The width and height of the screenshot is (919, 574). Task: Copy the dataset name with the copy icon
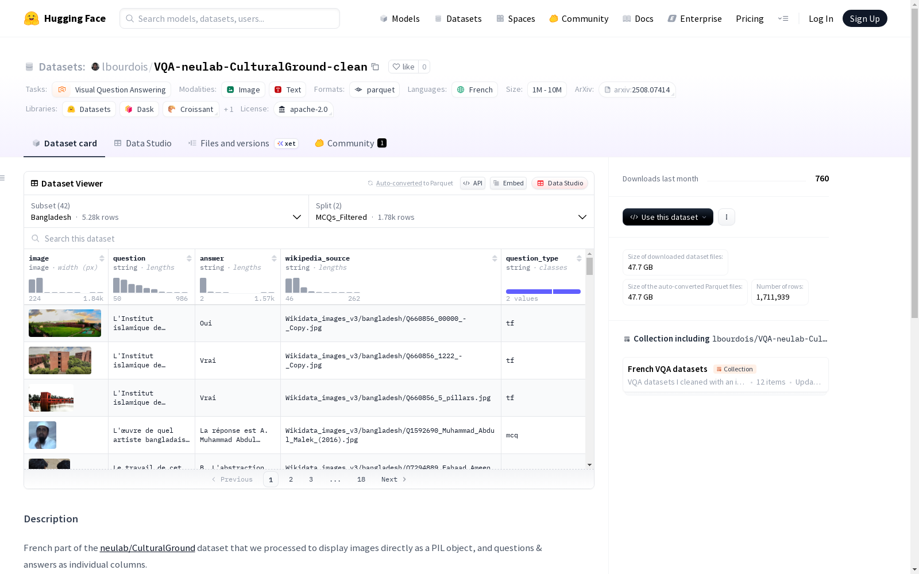tap(375, 67)
